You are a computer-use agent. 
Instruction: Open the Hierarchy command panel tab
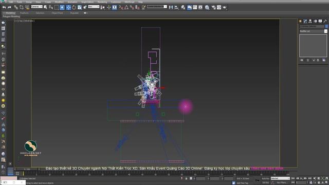point(310,21)
